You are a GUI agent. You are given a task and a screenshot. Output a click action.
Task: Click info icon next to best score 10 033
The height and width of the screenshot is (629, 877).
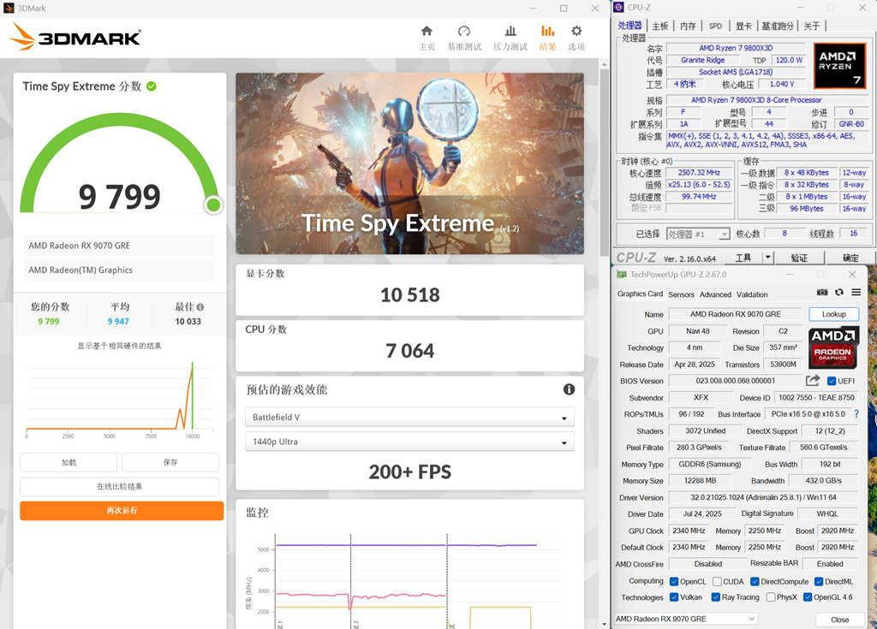(x=200, y=307)
